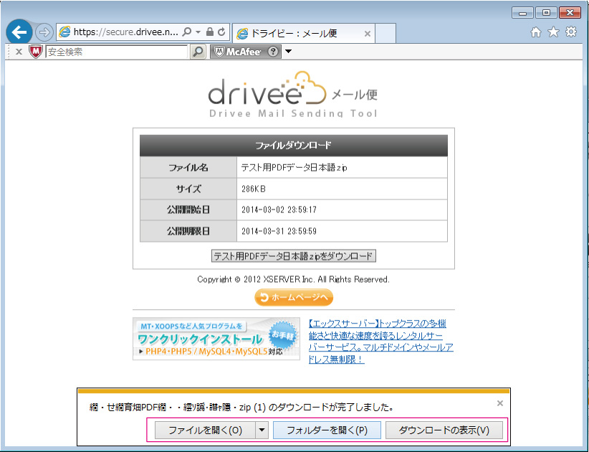Click the drivee メール便 logo
This screenshot has width=589, height=452.
293,94
